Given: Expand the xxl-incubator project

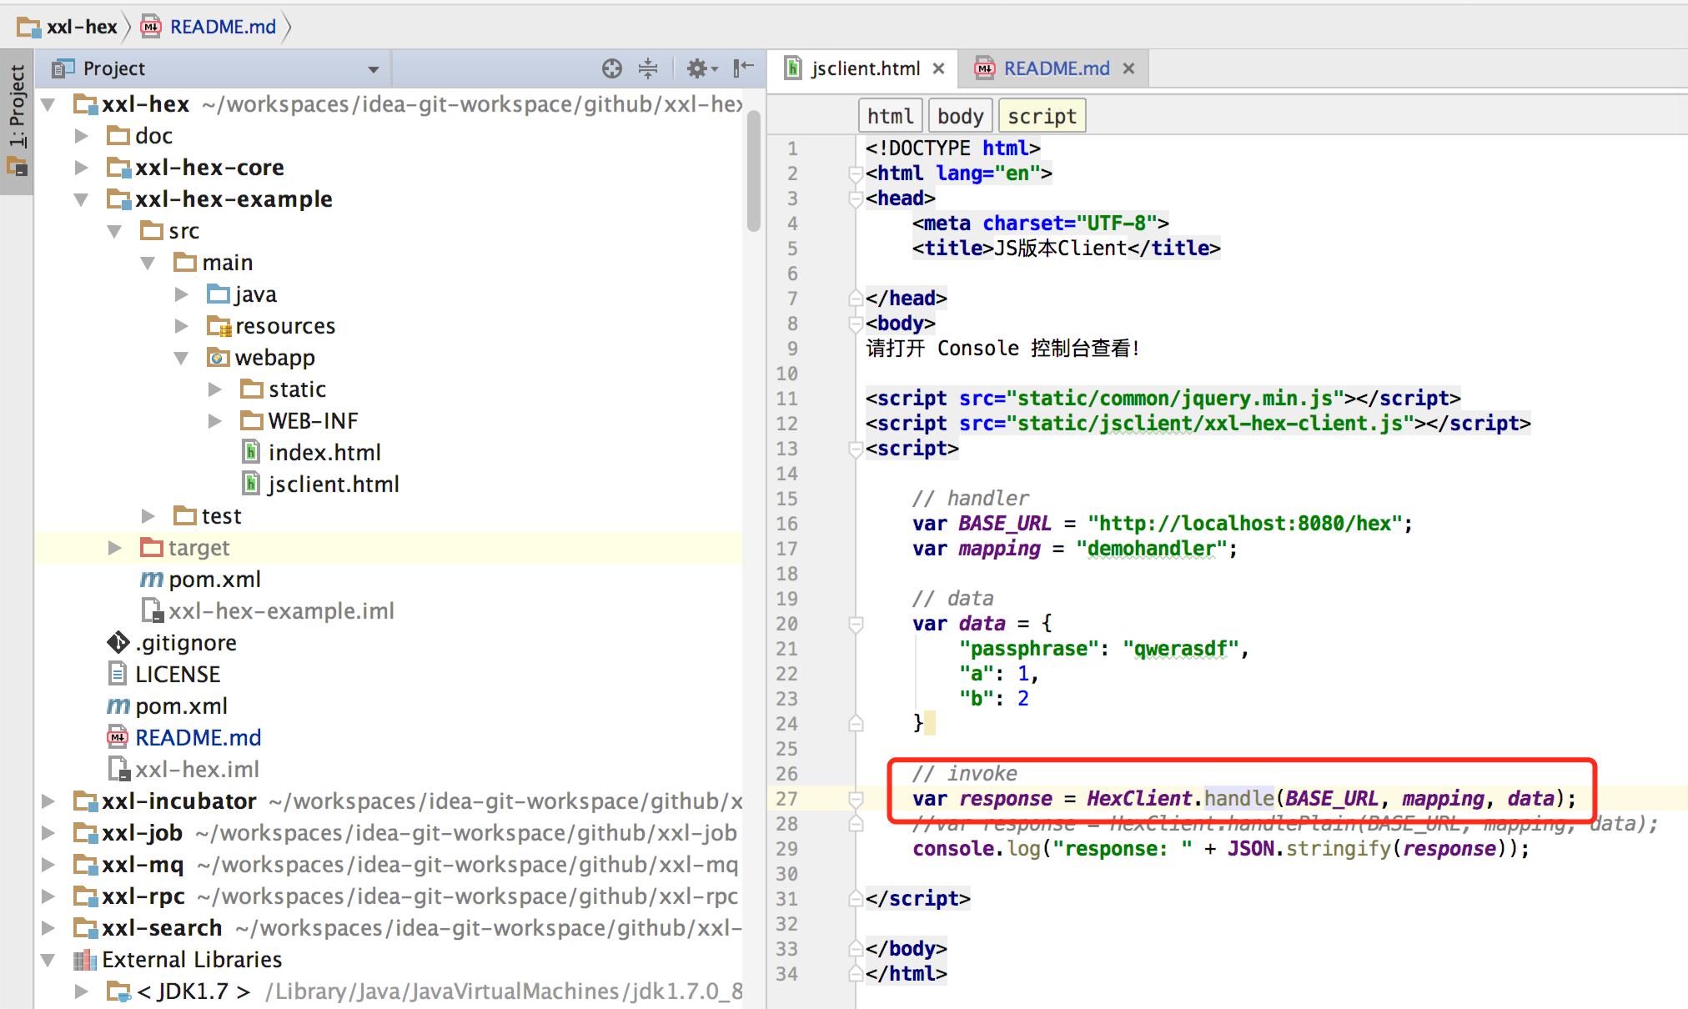Looking at the screenshot, I should 48,801.
